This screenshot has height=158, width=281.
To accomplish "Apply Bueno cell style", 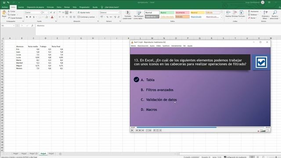I will tap(167, 13).
